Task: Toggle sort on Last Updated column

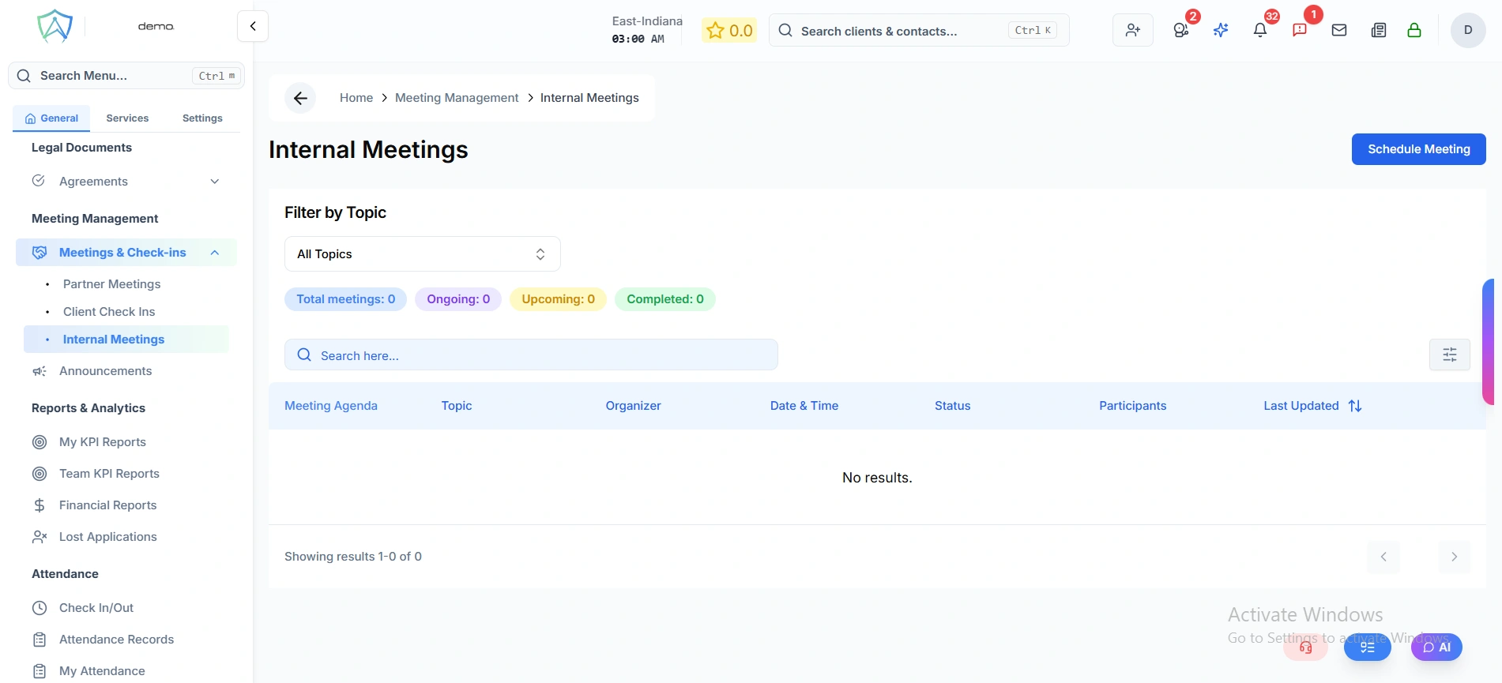Action: tap(1354, 406)
